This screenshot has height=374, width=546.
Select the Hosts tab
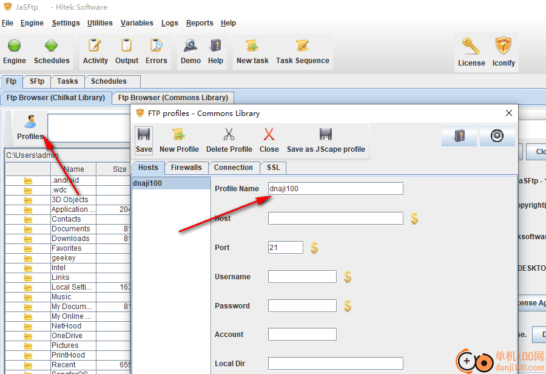[148, 168]
